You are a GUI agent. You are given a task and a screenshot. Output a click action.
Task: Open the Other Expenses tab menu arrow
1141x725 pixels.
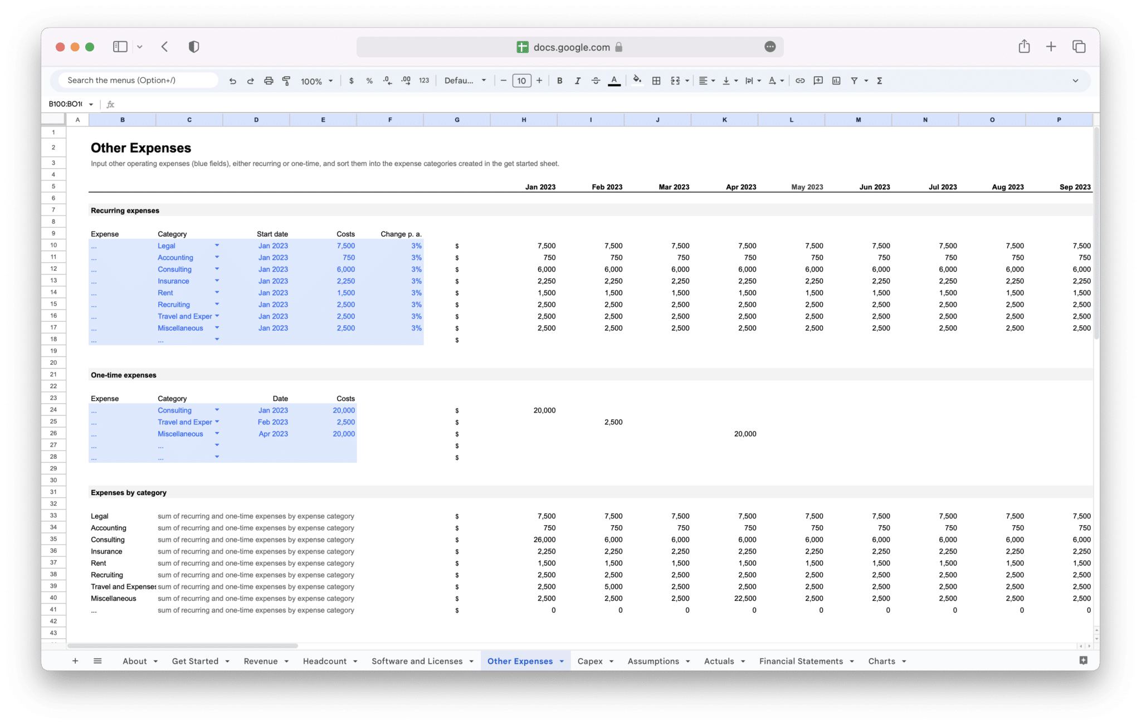(562, 662)
